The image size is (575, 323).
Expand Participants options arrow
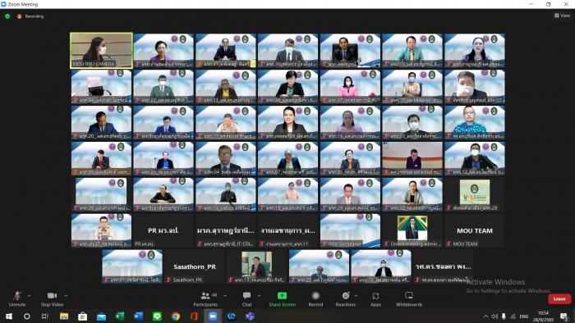click(225, 296)
